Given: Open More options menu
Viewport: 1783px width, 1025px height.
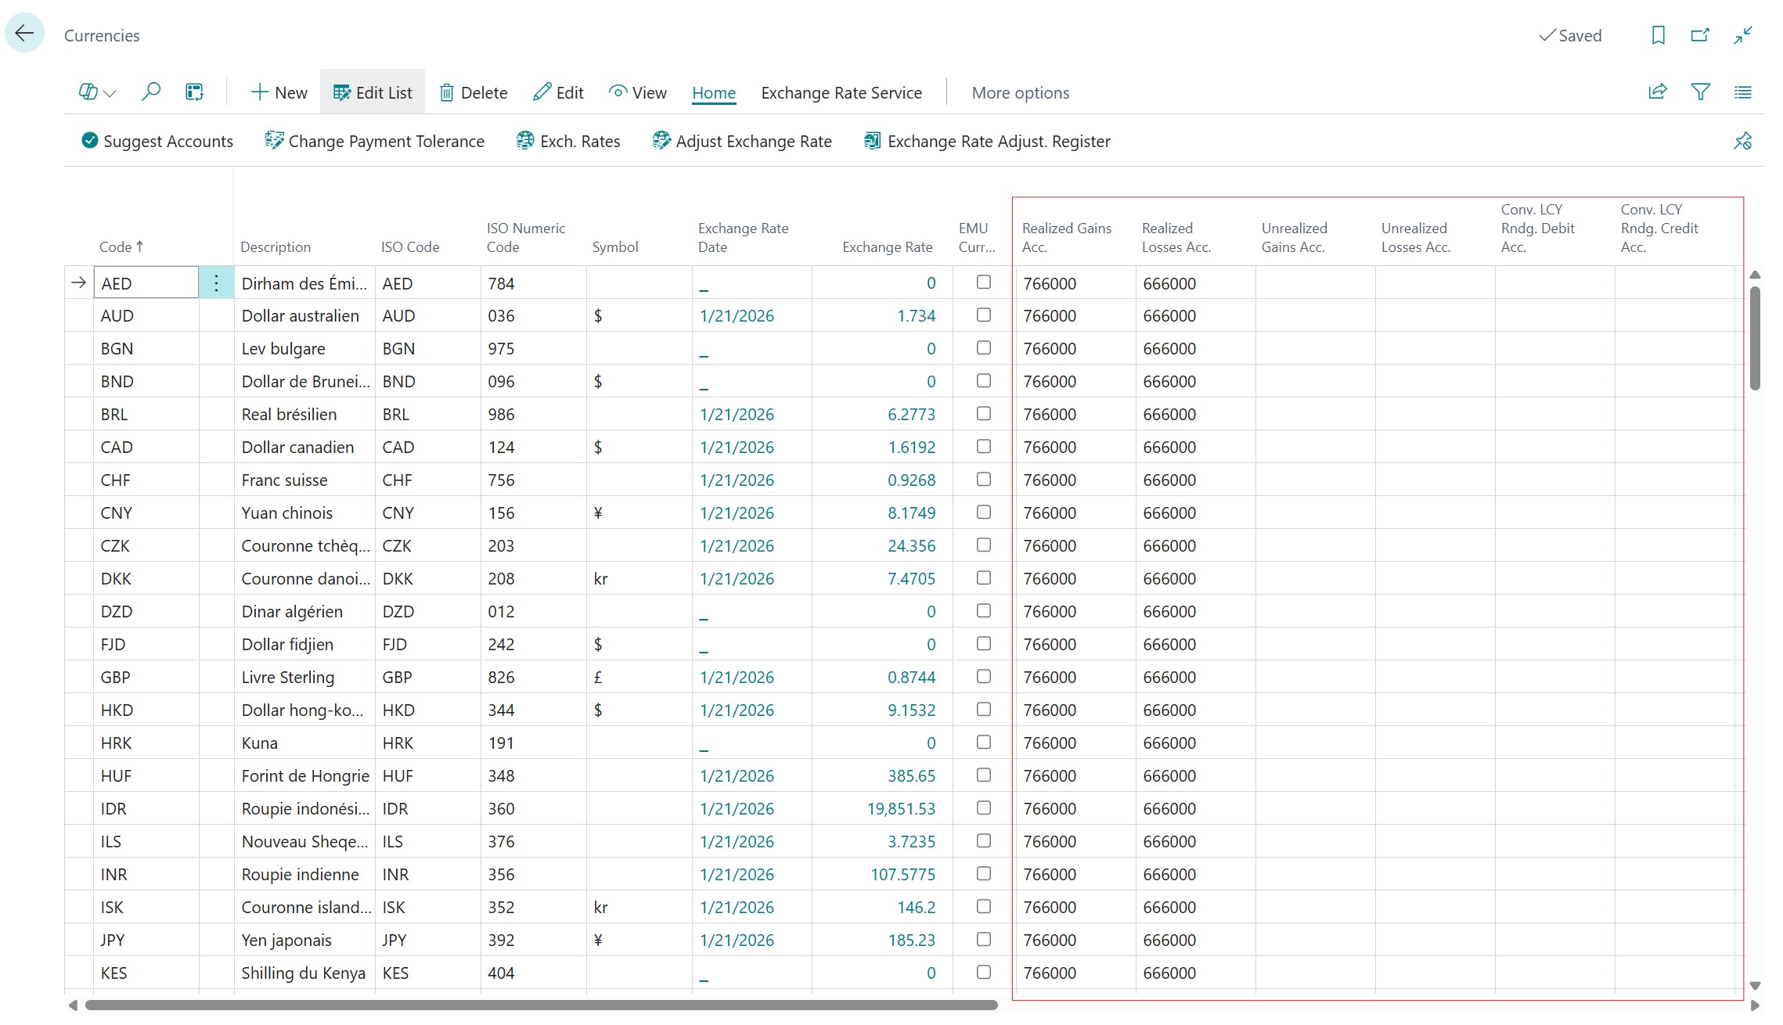Looking at the screenshot, I should point(1020,92).
